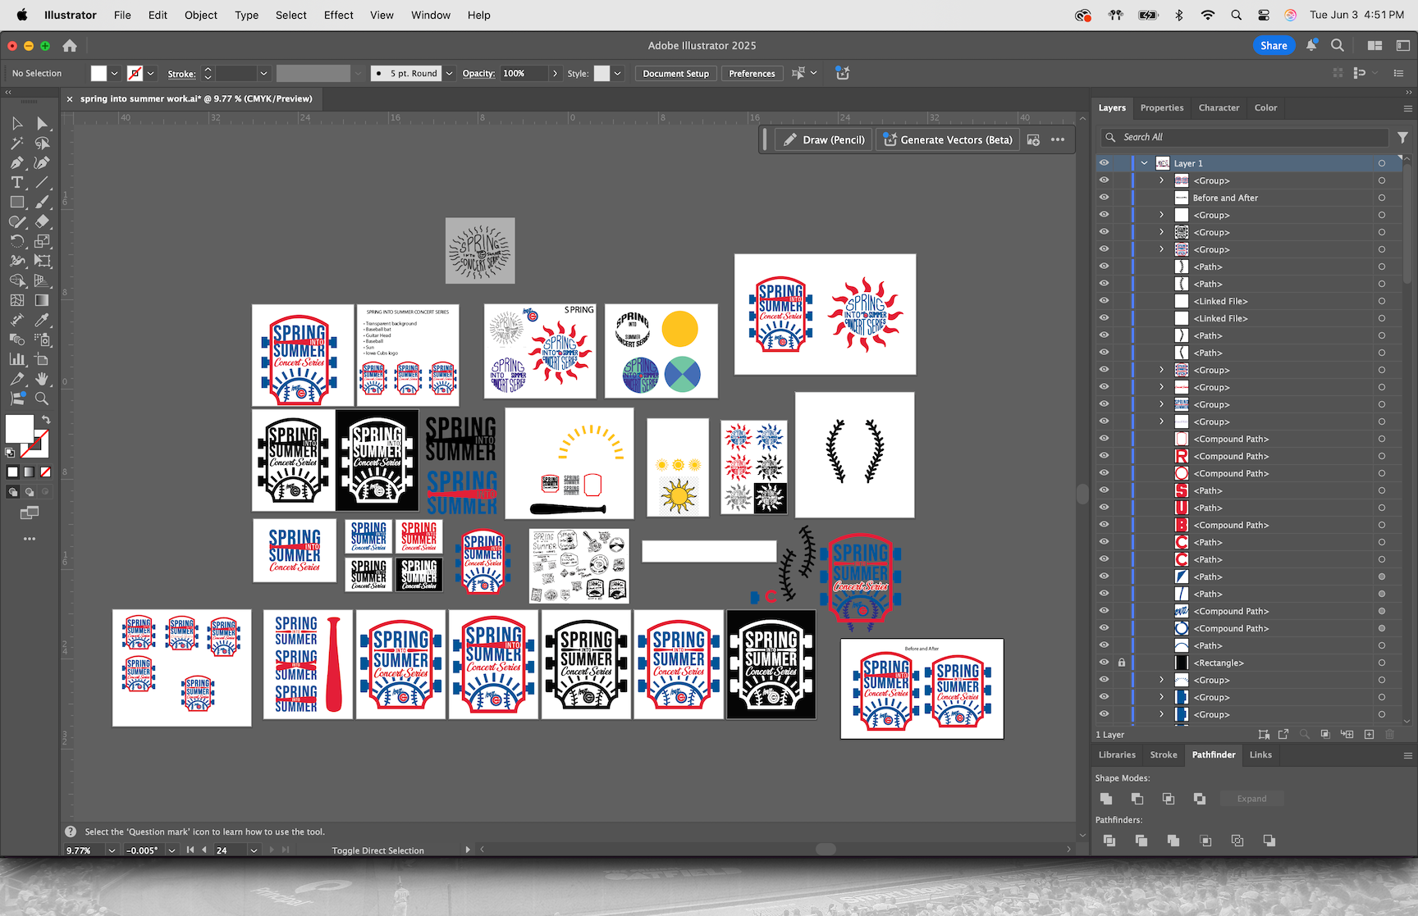
Task: Open the rotate view angle dropdown
Action: 172,850
